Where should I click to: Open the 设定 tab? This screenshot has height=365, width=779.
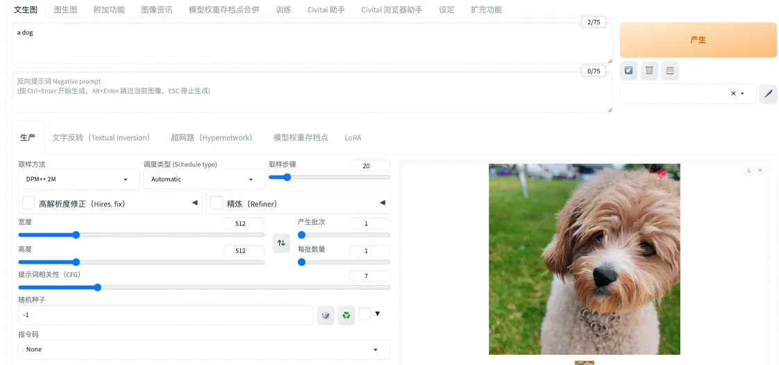(x=446, y=10)
